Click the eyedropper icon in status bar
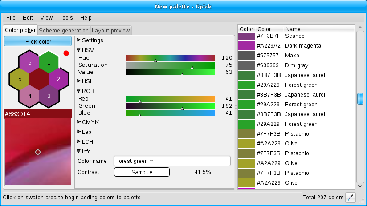Image resolution: width=367 pixels, height=206 pixels. point(351,198)
